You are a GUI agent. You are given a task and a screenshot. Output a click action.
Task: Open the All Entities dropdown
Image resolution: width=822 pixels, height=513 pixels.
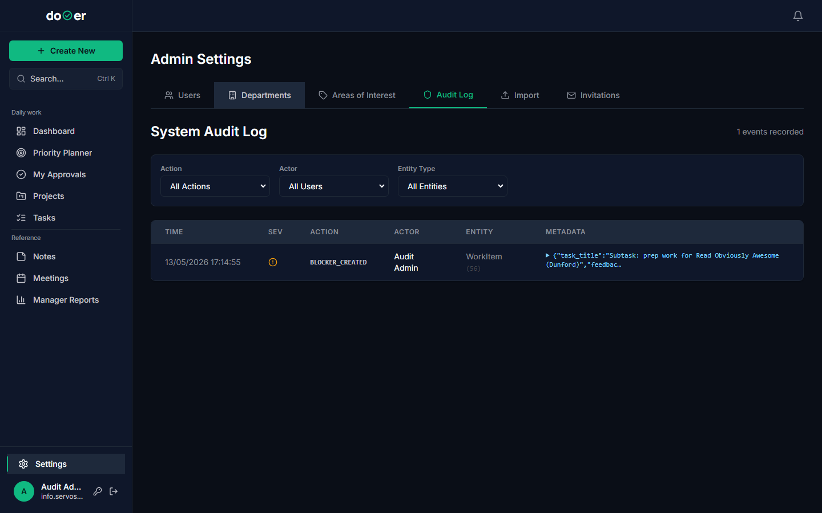pos(453,186)
